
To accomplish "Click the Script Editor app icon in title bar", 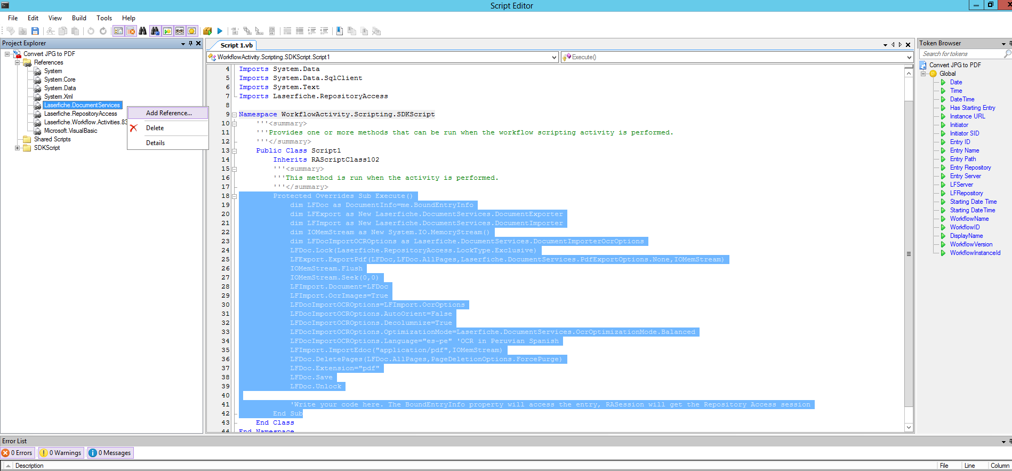I will point(5,5).
